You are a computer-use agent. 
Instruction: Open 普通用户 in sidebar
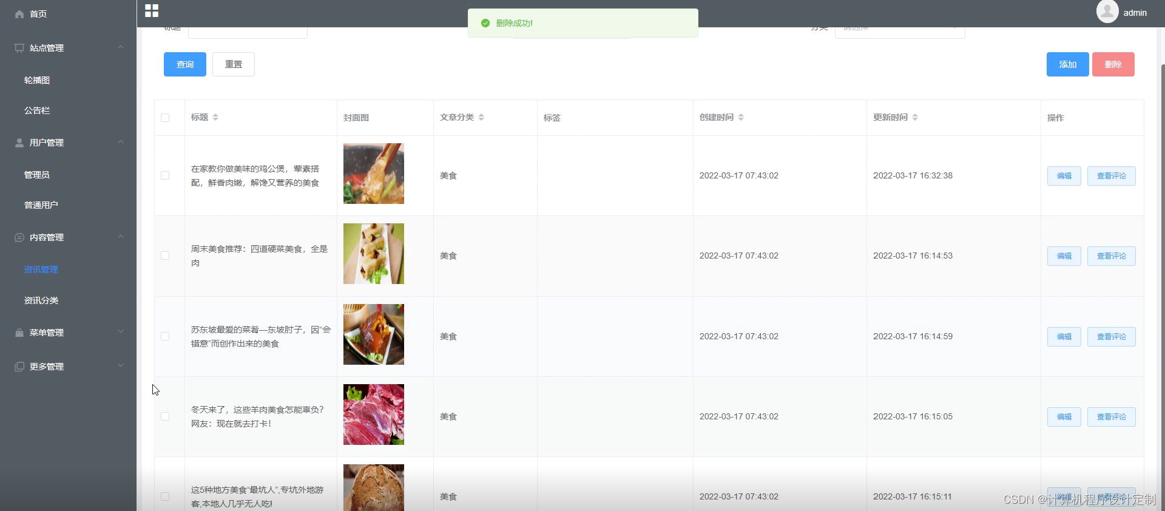(41, 205)
